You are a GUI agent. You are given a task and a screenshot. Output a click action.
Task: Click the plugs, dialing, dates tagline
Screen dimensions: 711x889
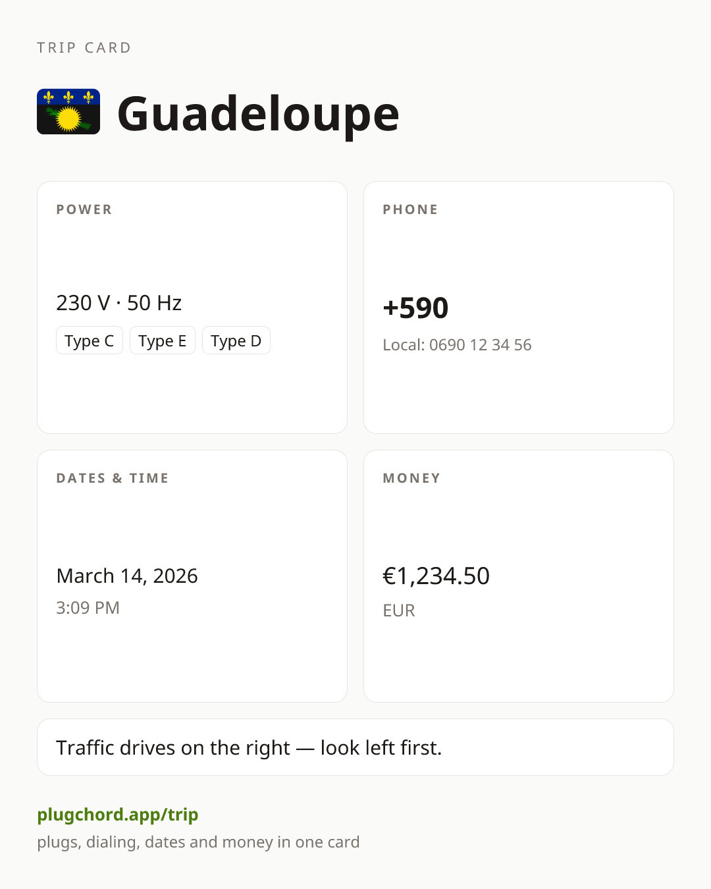coord(198,842)
